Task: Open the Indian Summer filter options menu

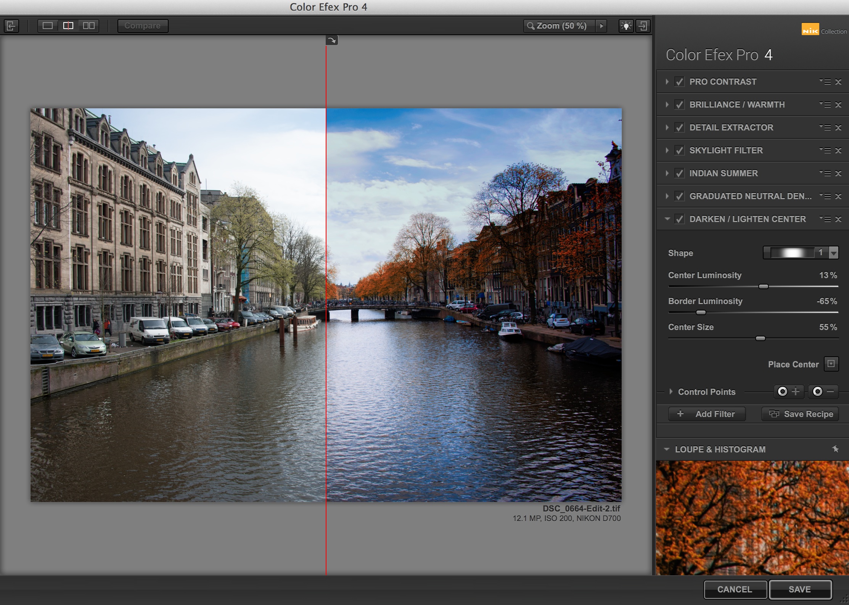Action: pos(825,173)
